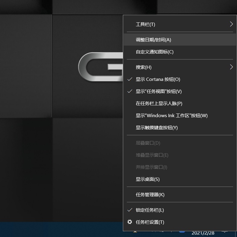Enable 显示"Windows Ink 工作区"按钮
Viewport: 237px width, 237px height.
[171, 116]
